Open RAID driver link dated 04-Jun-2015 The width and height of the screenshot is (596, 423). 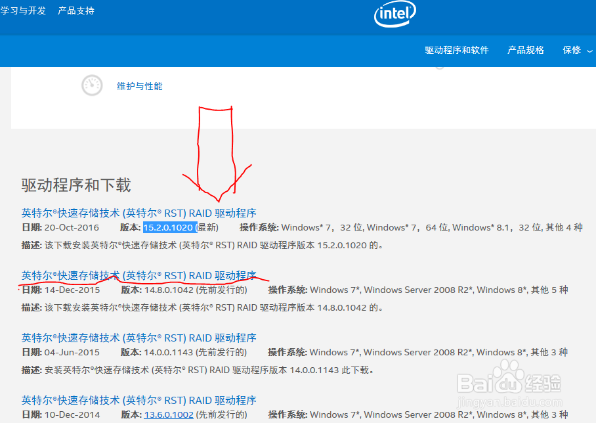pos(138,338)
